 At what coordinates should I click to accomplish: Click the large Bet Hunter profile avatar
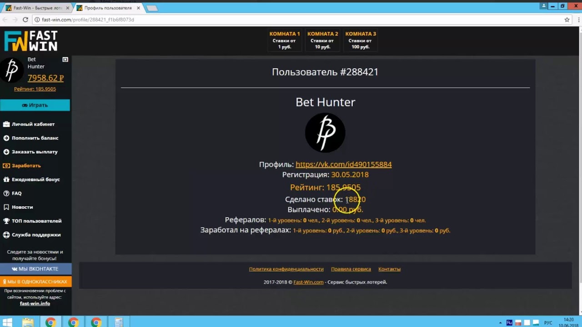(325, 133)
